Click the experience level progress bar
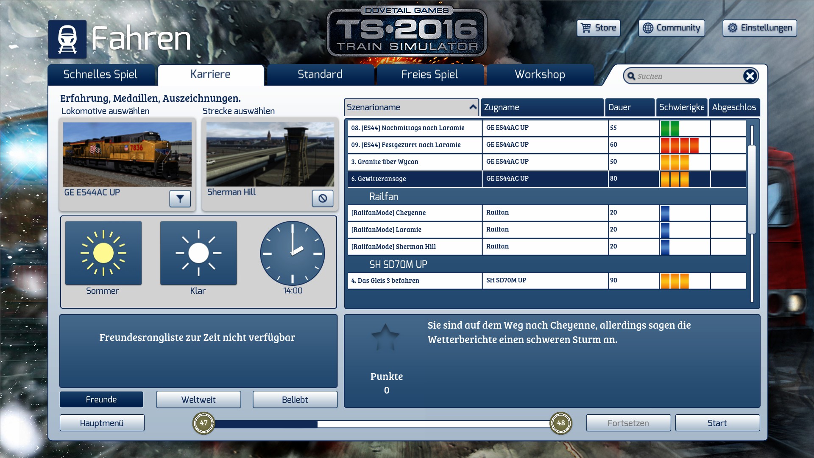The height and width of the screenshot is (458, 814). pyautogui.click(x=382, y=424)
